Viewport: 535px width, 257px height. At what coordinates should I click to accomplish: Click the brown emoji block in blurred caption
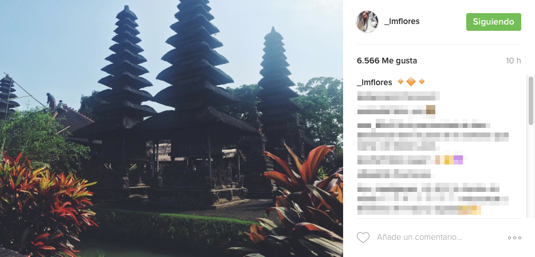click(431, 110)
